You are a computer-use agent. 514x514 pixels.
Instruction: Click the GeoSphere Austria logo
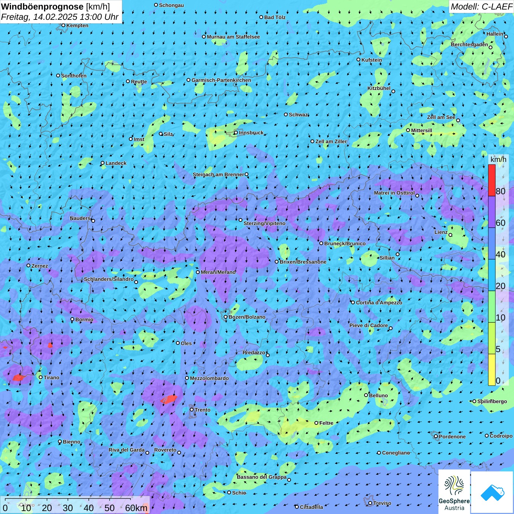click(x=454, y=492)
